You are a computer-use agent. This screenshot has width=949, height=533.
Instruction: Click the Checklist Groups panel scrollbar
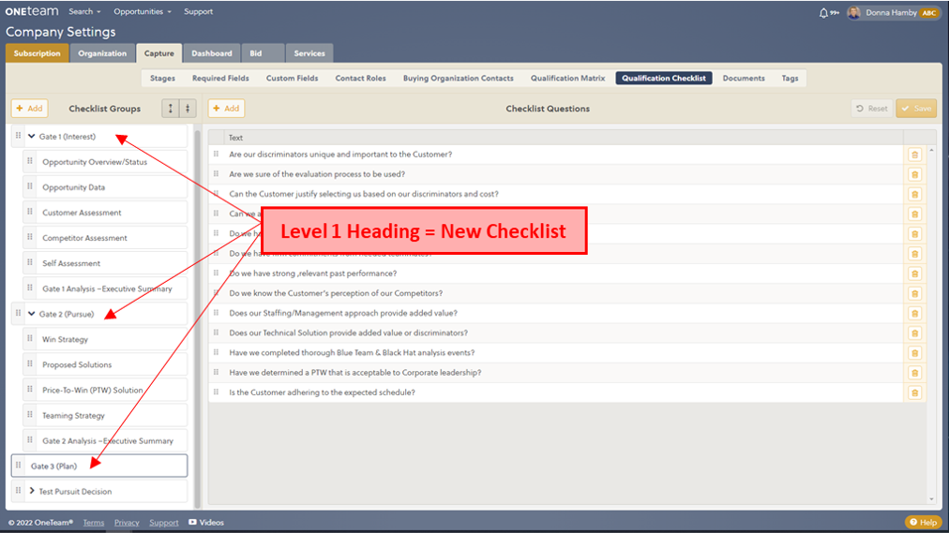click(197, 318)
